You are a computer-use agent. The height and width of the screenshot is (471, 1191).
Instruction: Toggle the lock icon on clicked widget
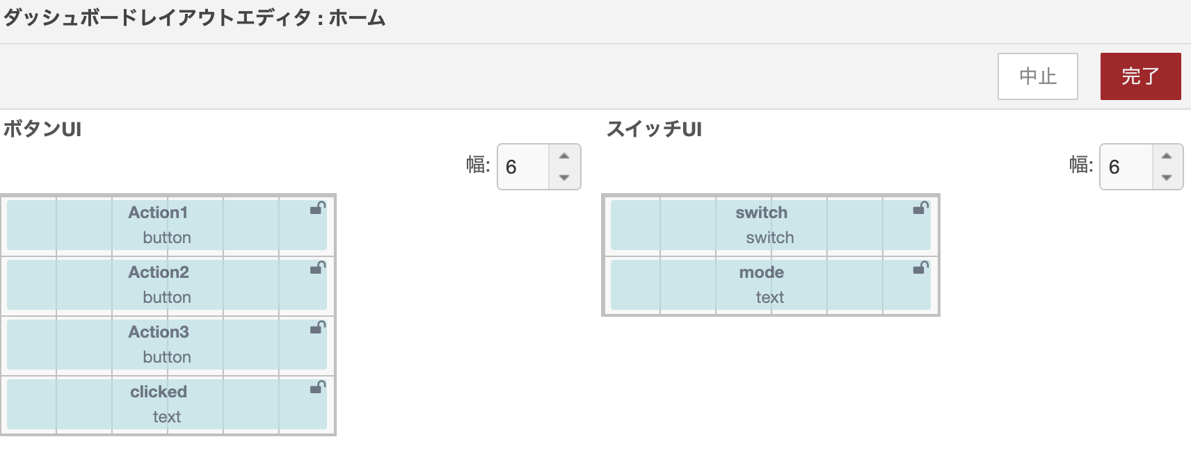pos(318,387)
